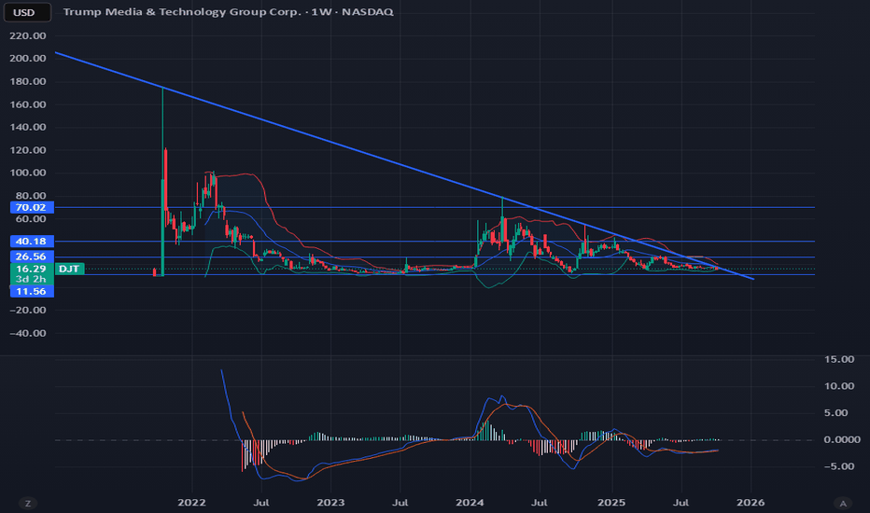
Task: Click the 5.00 indicator scale label
Action: click(x=835, y=412)
